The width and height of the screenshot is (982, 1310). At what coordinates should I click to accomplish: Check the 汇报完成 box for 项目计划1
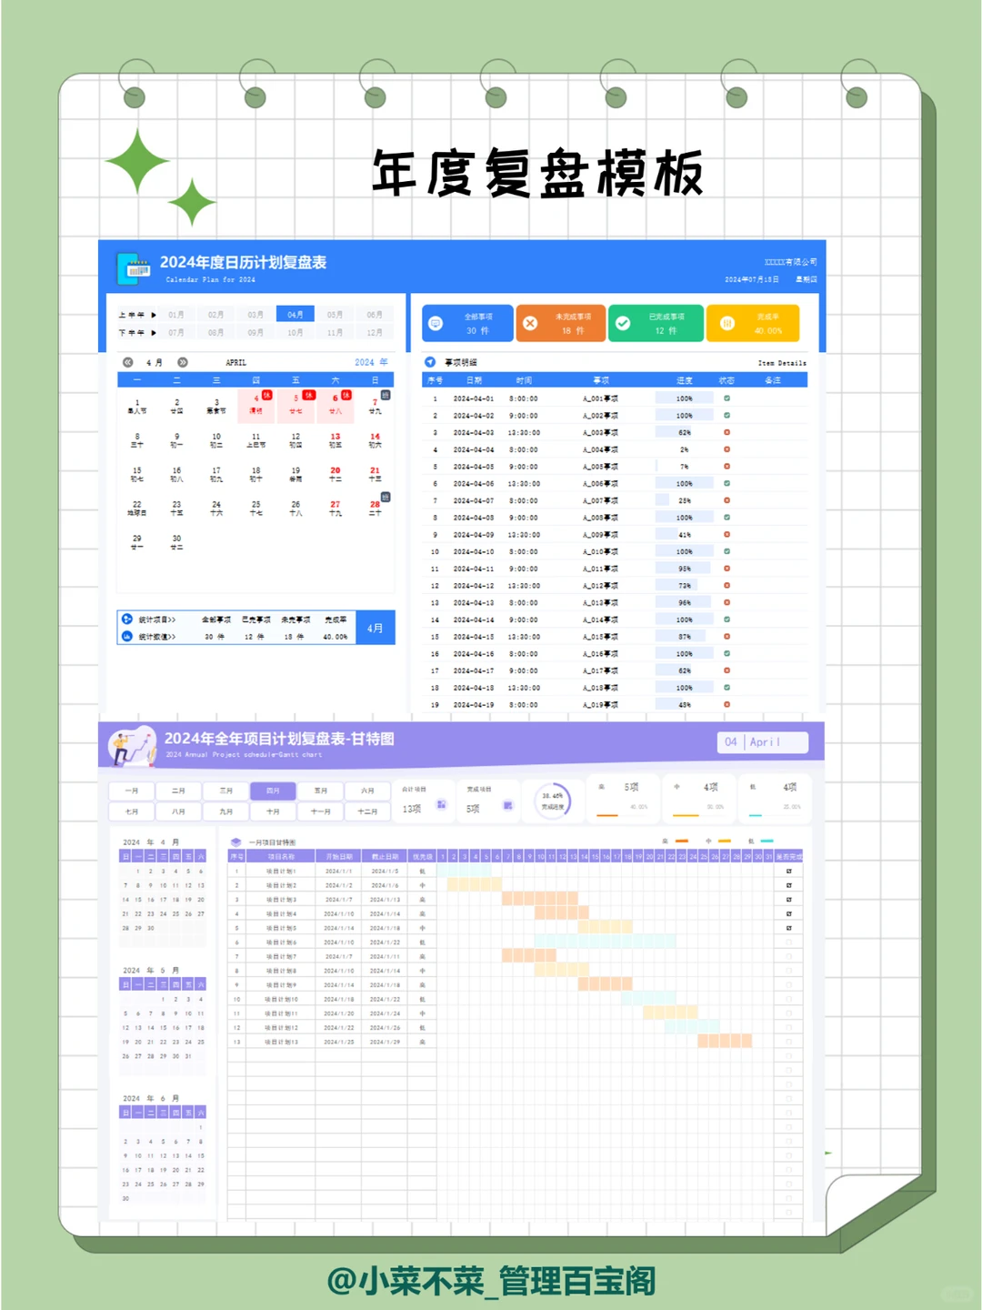[x=787, y=871]
